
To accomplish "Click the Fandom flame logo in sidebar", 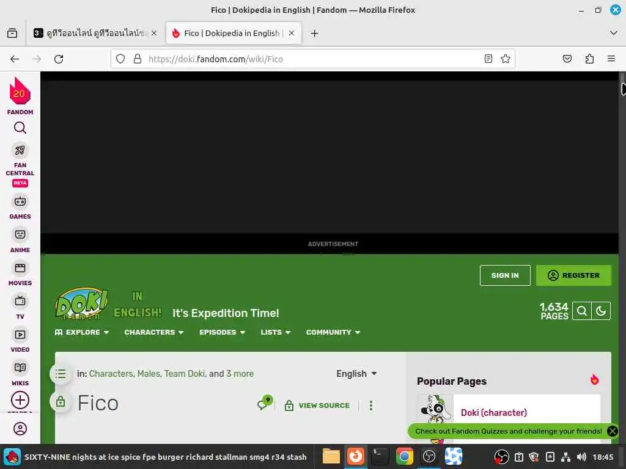I will (20, 92).
